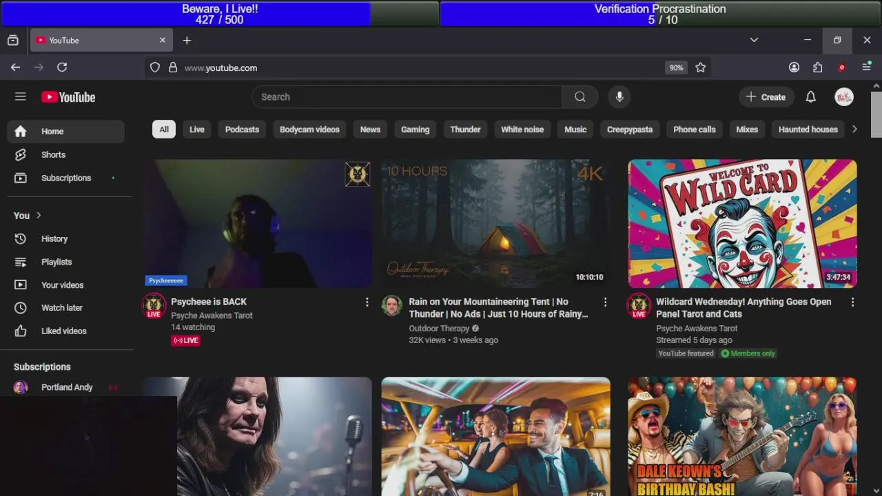Viewport: 882px width, 496px height.
Task: Click the YouTube logo
Action: 68,97
